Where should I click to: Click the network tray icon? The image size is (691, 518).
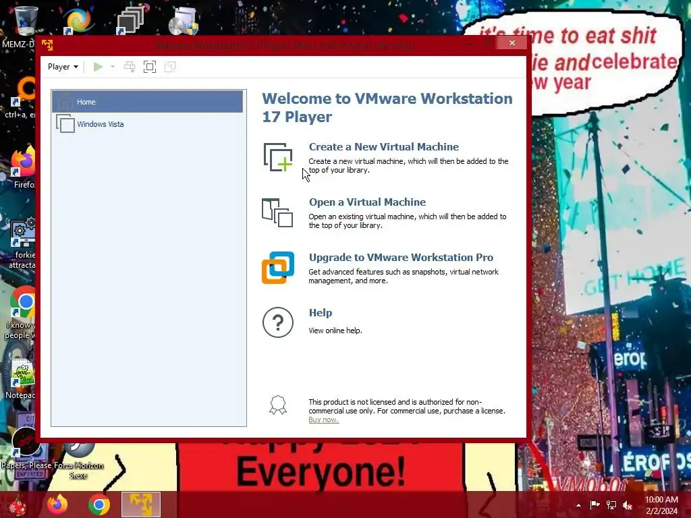(x=611, y=505)
